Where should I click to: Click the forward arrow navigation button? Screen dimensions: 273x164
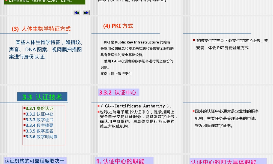[86, 13]
